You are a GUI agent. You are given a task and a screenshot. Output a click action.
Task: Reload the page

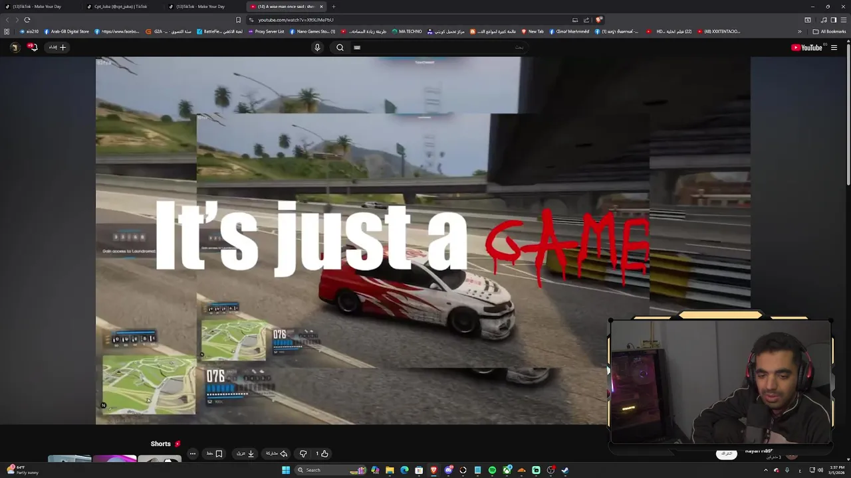pos(27,20)
